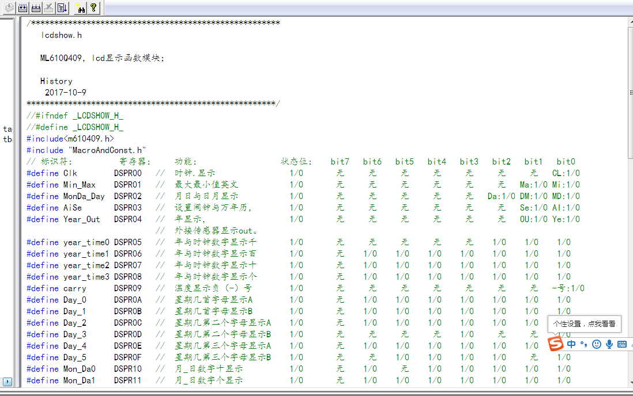The image size is (633, 396).
Task: Click register name 'DSPR0A'
Action: click(127, 300)
